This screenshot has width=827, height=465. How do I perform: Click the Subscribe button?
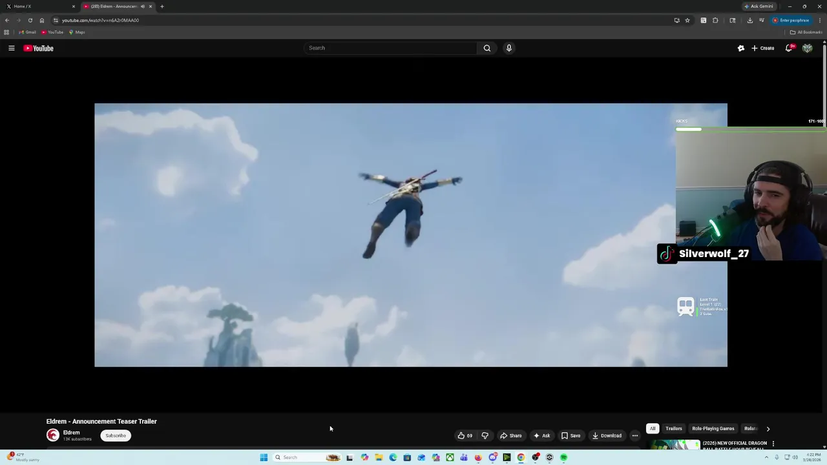(116, 435)
